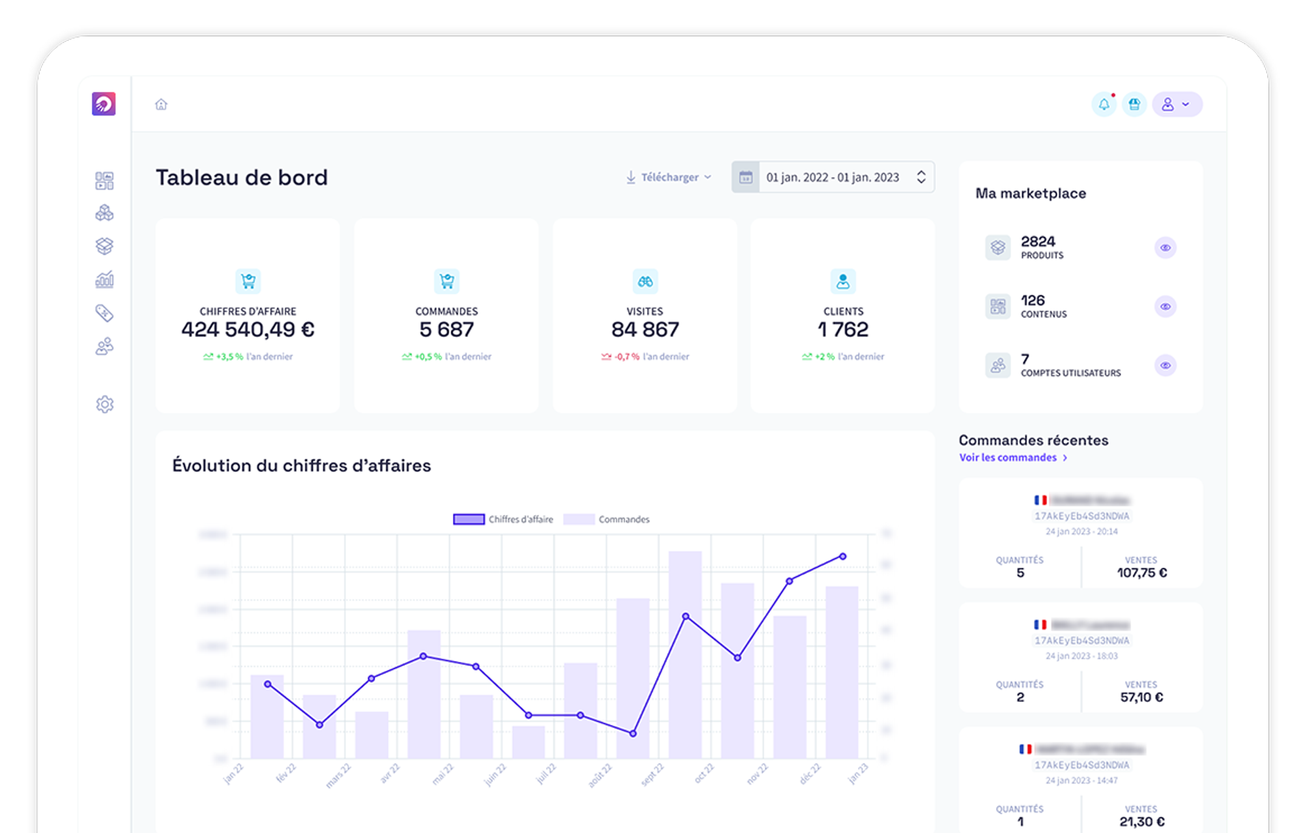Open settings gear icon in sidebar

point(104,404)
